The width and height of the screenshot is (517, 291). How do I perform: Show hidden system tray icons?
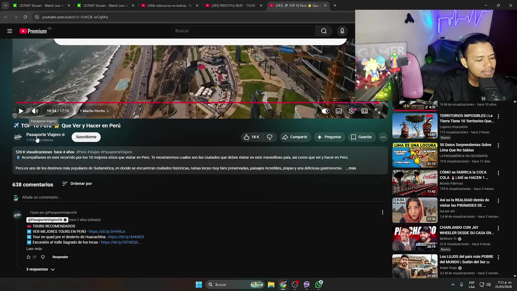pos(453,285)
